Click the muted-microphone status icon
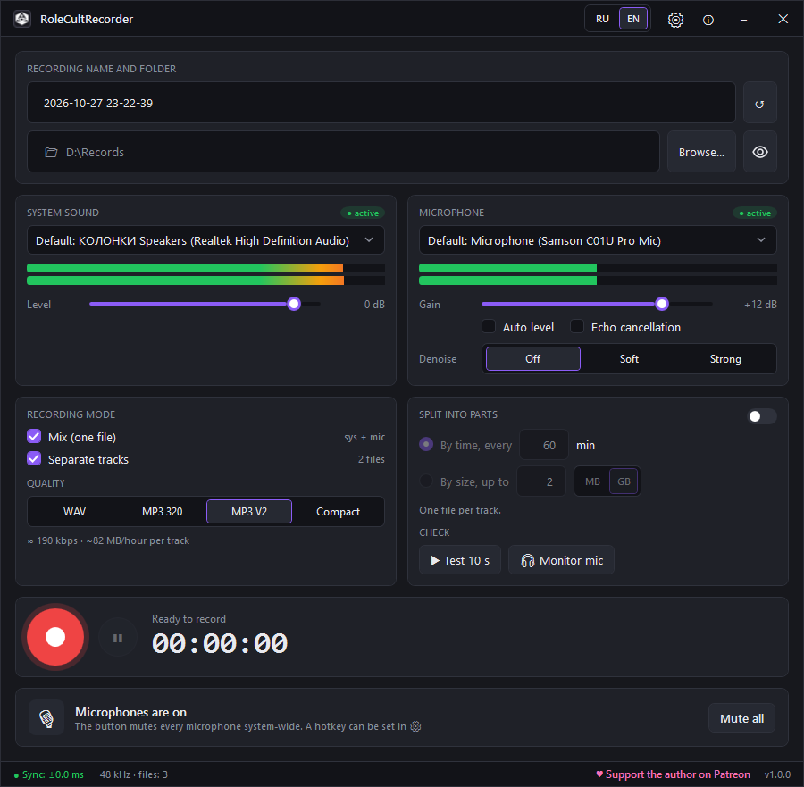This screenshot has height=787, width=804. click(46, 718)
